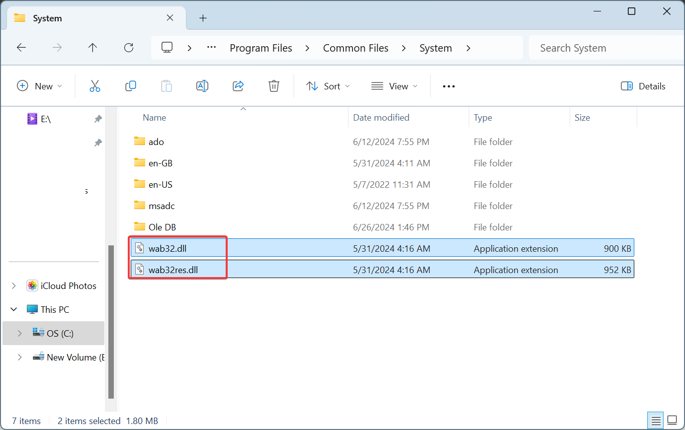Go forward with the right arrow
The height and width of the screenshot is (430, 685).
tap(57, 48)
